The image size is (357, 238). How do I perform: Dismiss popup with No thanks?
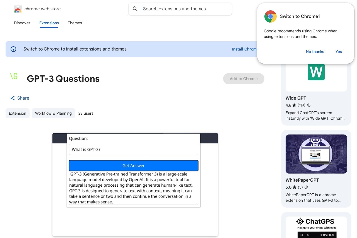click(315, 52)
